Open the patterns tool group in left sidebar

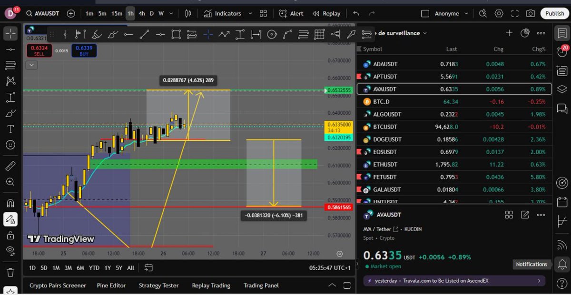point(10,81)
